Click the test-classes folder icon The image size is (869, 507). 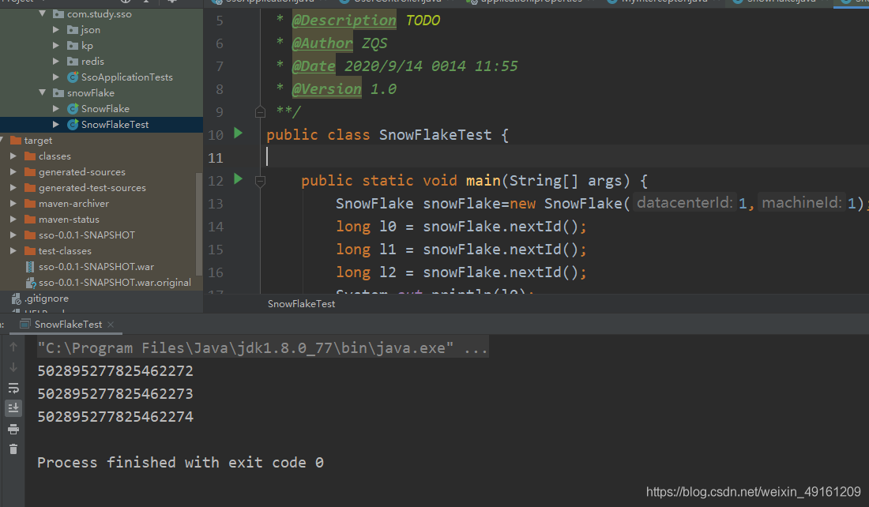click(30, 251)
